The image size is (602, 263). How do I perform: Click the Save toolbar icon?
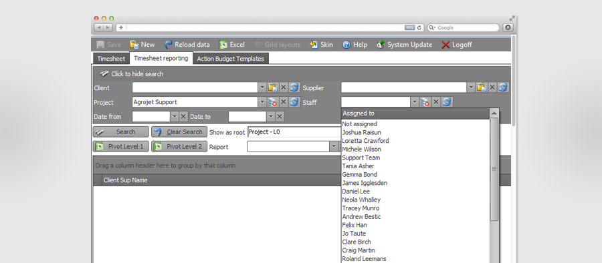tap(100, 45)
